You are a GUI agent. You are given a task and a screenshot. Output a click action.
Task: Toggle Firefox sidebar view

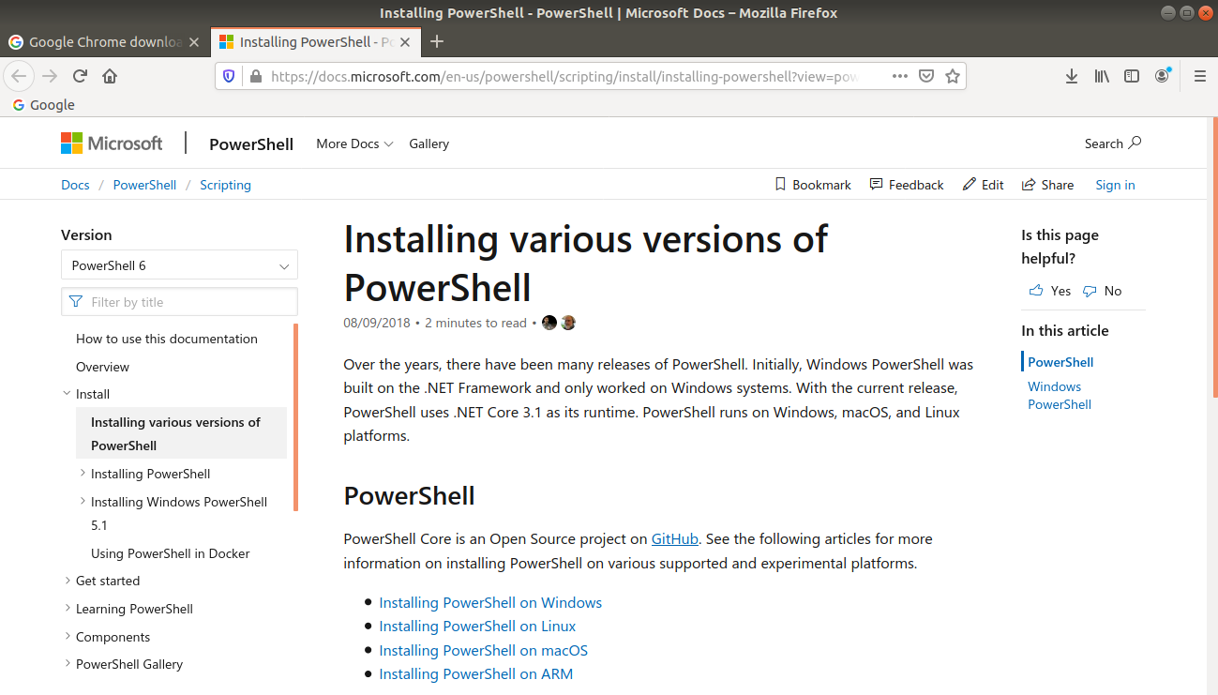tap(1132, 76)
